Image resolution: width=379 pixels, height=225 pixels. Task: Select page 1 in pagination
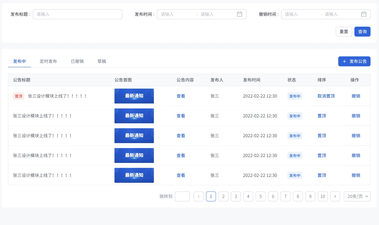click(211, 196)
